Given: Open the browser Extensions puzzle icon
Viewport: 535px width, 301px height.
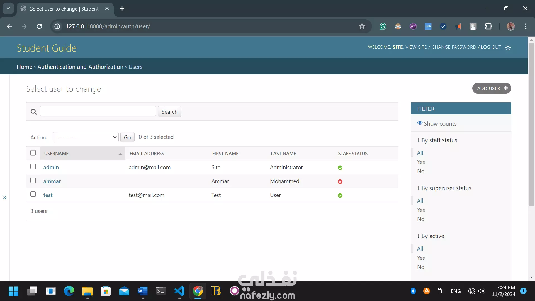Looking at the screenshot, I should [x=488, y=26].
